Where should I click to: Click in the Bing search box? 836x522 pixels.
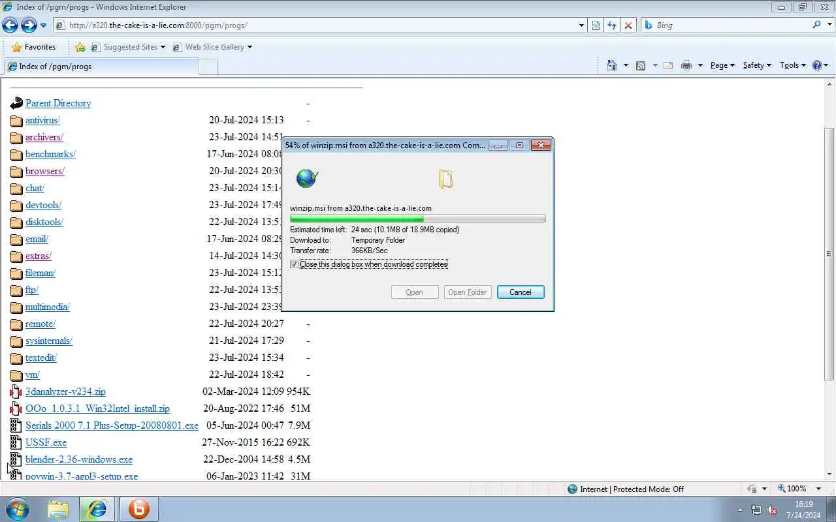pyautogui.click(x=730, y=25)
